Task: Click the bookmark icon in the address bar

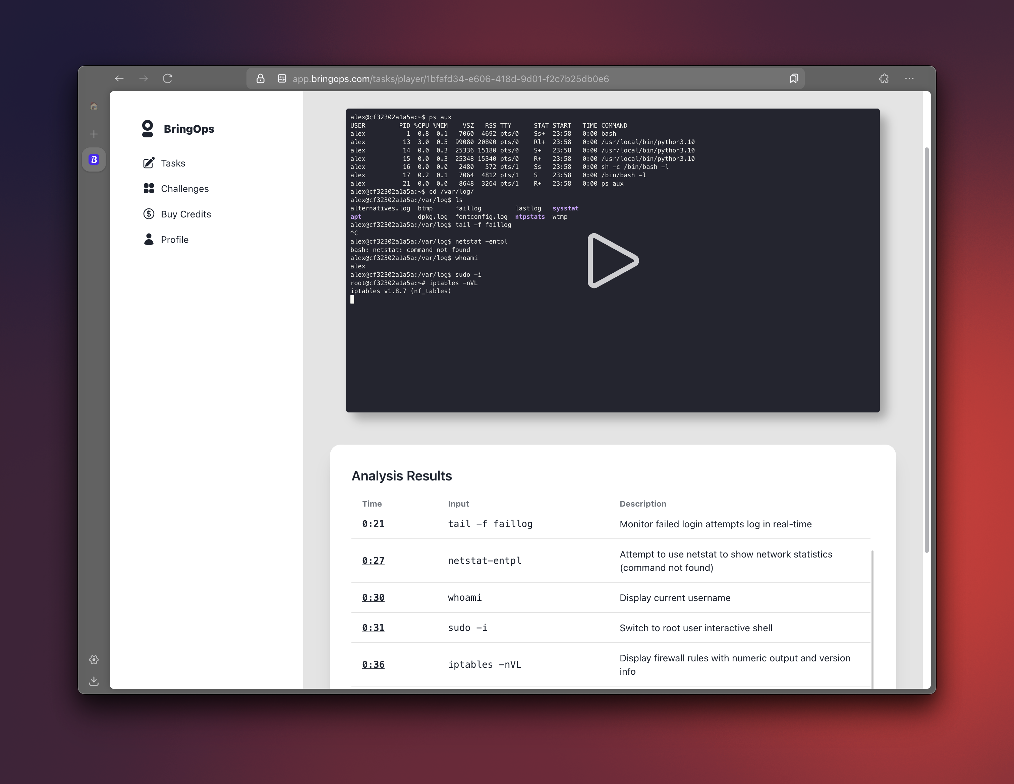Action: [793, 79]
